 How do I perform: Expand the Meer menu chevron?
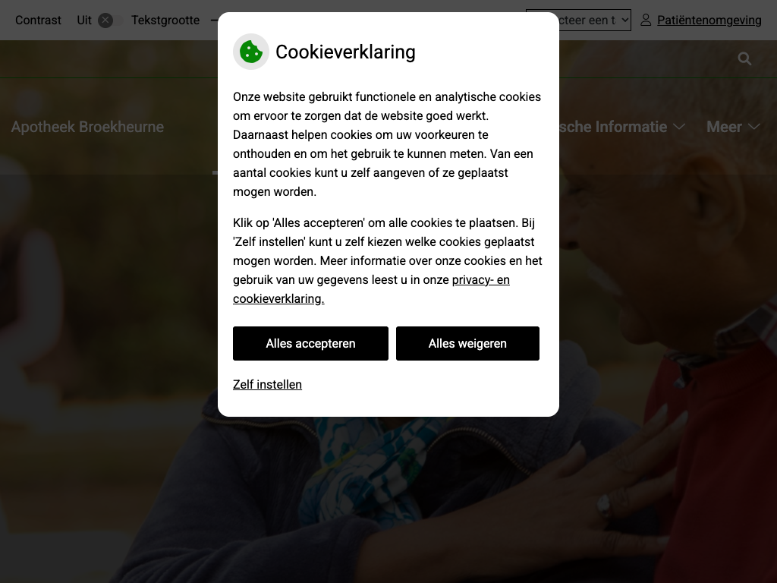(x=753, y=127)
